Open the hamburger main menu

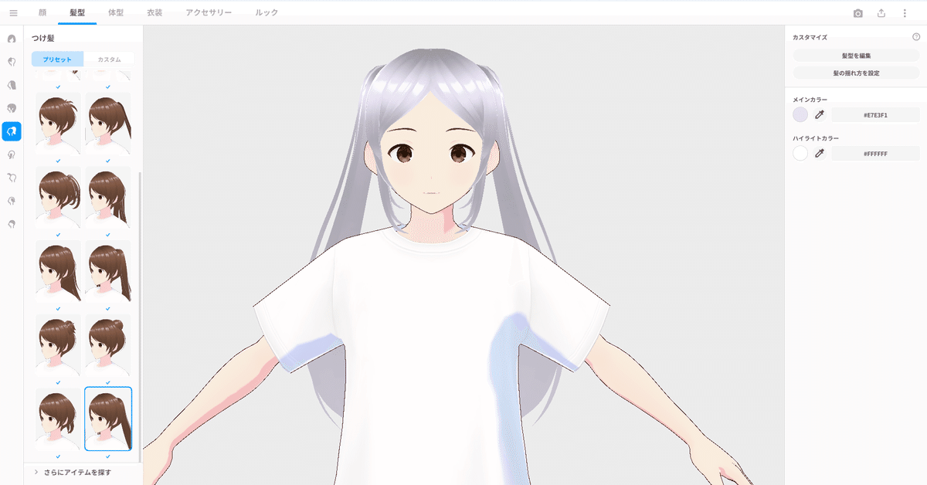tap(13, 13)
